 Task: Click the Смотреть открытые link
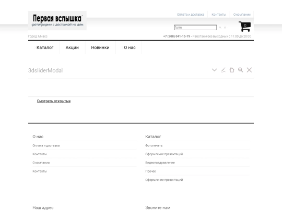54,101
